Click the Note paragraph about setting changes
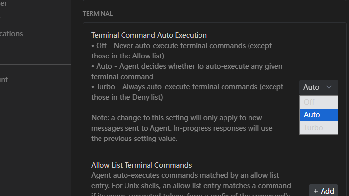 tap(182, 128)
